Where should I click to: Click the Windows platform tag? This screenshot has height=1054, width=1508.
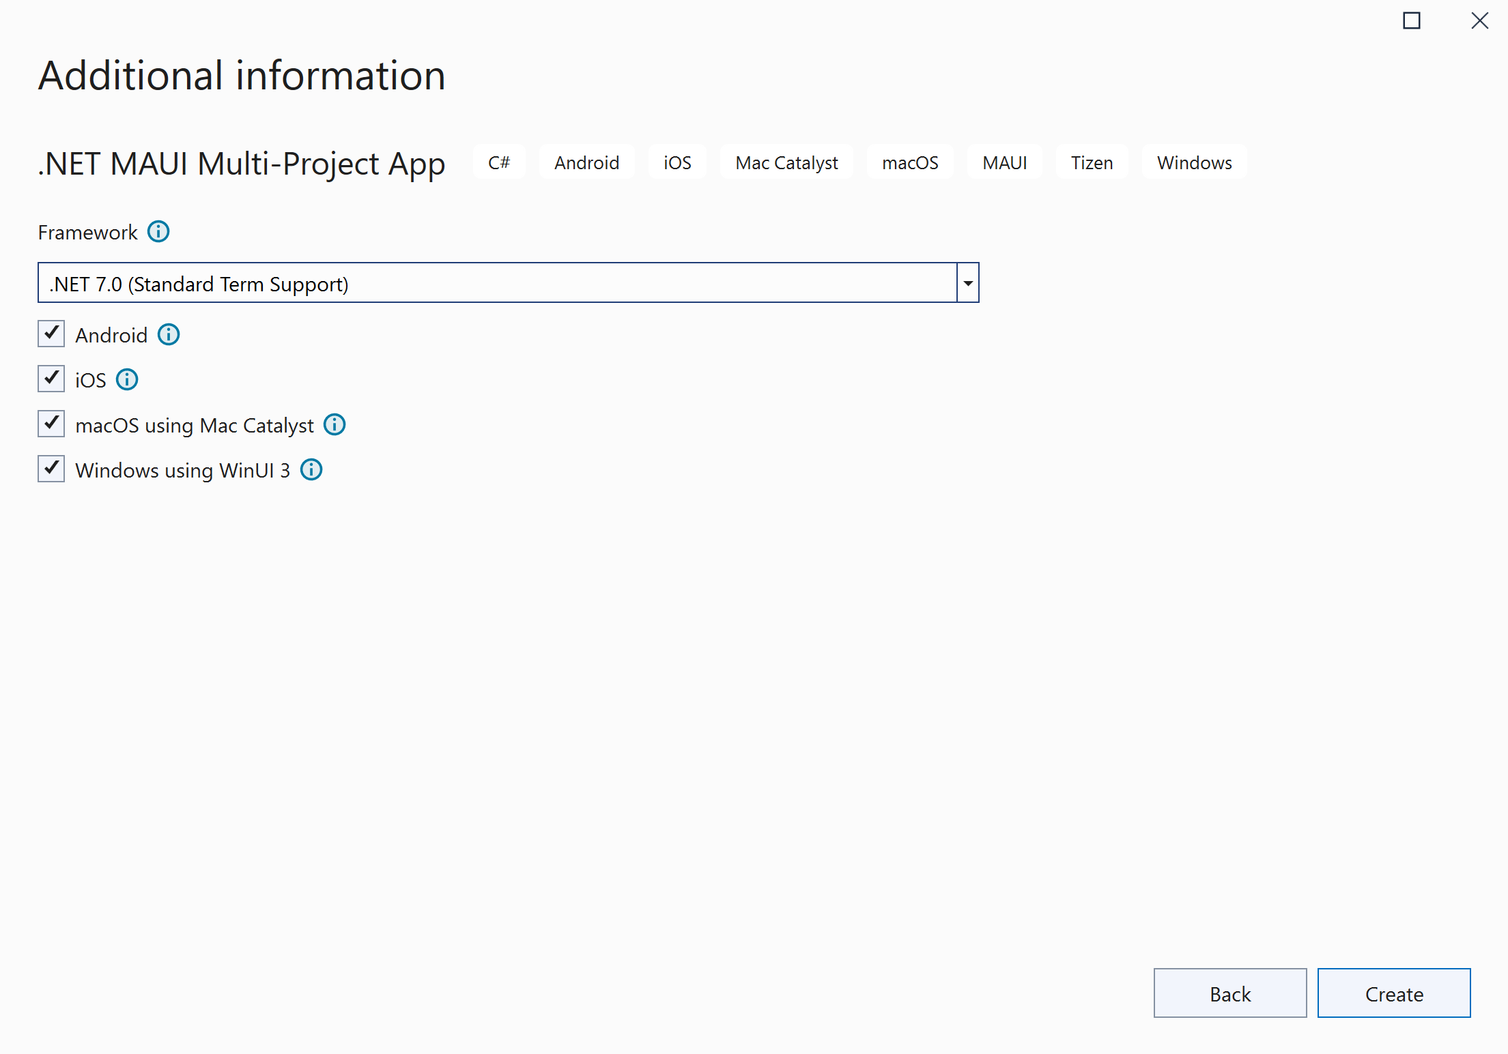[1194, 162]
